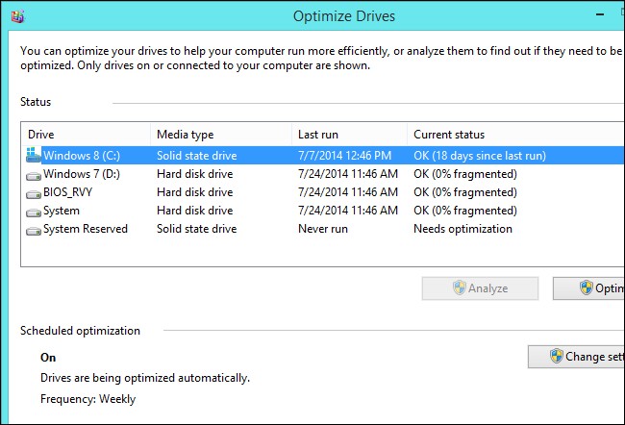Click the Analyze button label
The height and width of the screenshot is (425, 625).
(x=487, y=288)
